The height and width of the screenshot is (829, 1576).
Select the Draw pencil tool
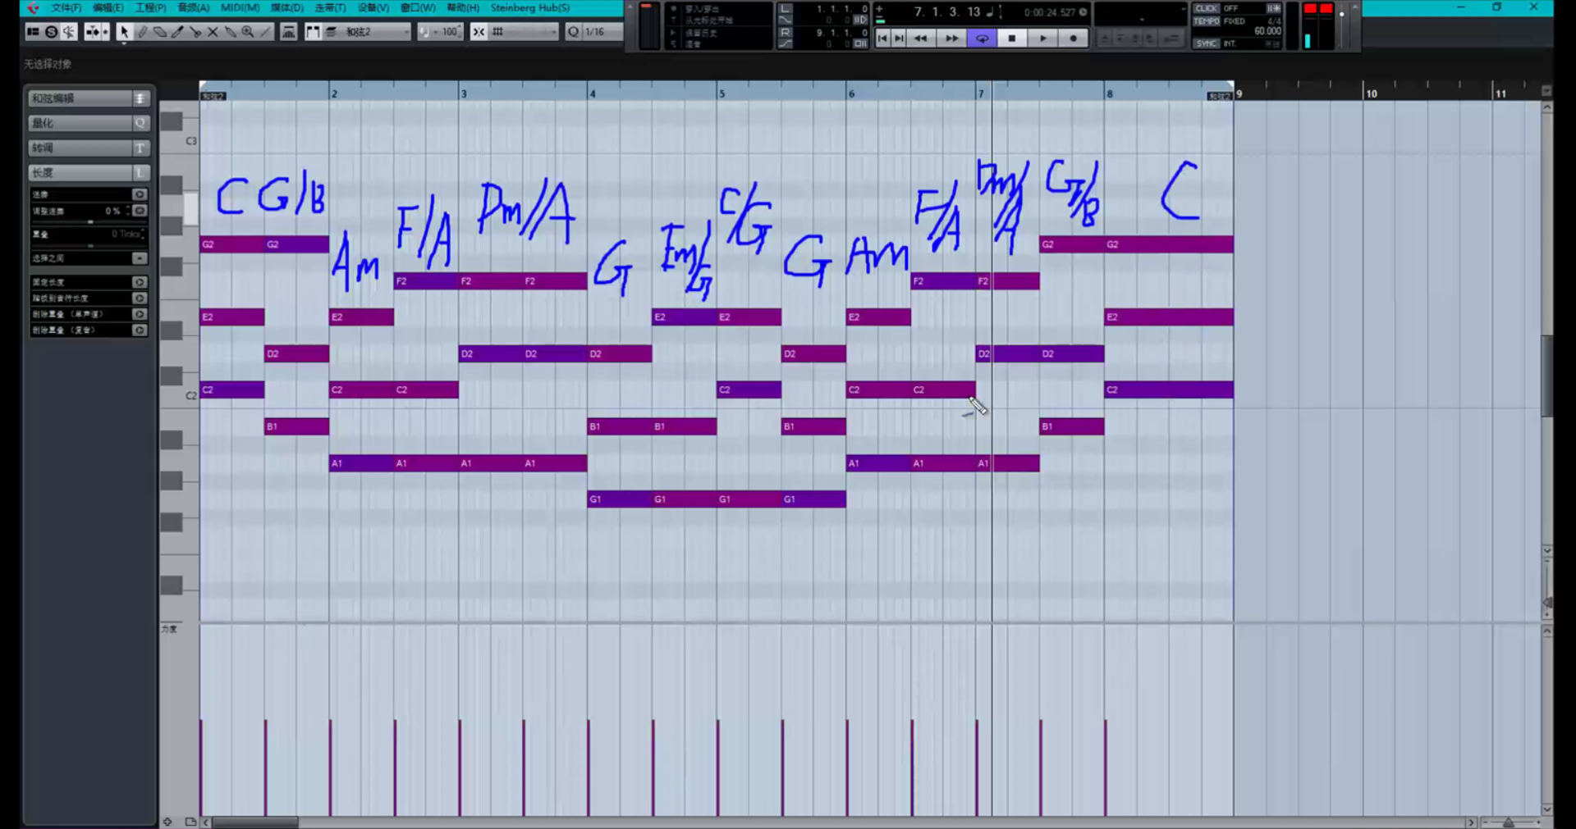click(x=142, y=32)
